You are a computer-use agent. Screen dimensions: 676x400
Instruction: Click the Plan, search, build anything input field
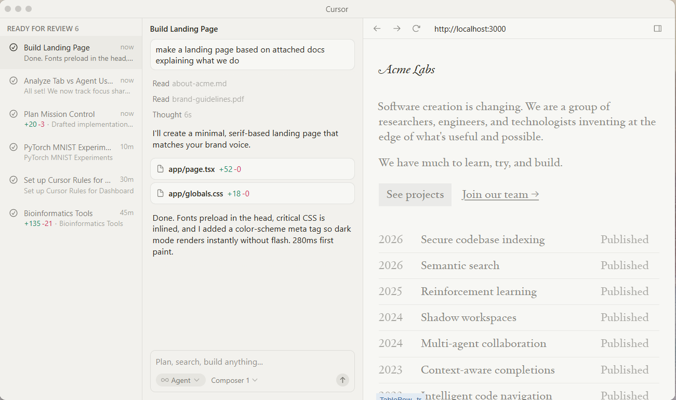(252, 362)
